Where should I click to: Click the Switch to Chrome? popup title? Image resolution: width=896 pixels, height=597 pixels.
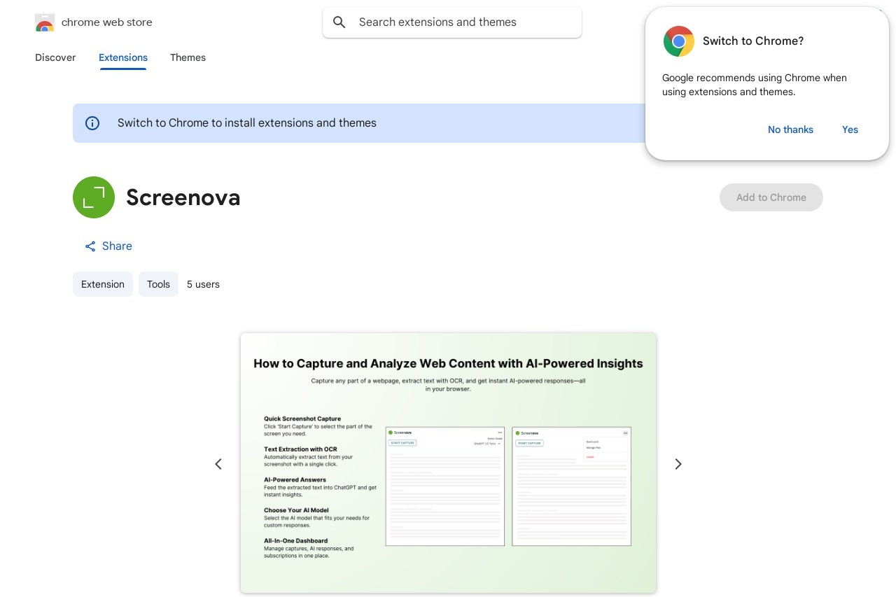point(753,41)
